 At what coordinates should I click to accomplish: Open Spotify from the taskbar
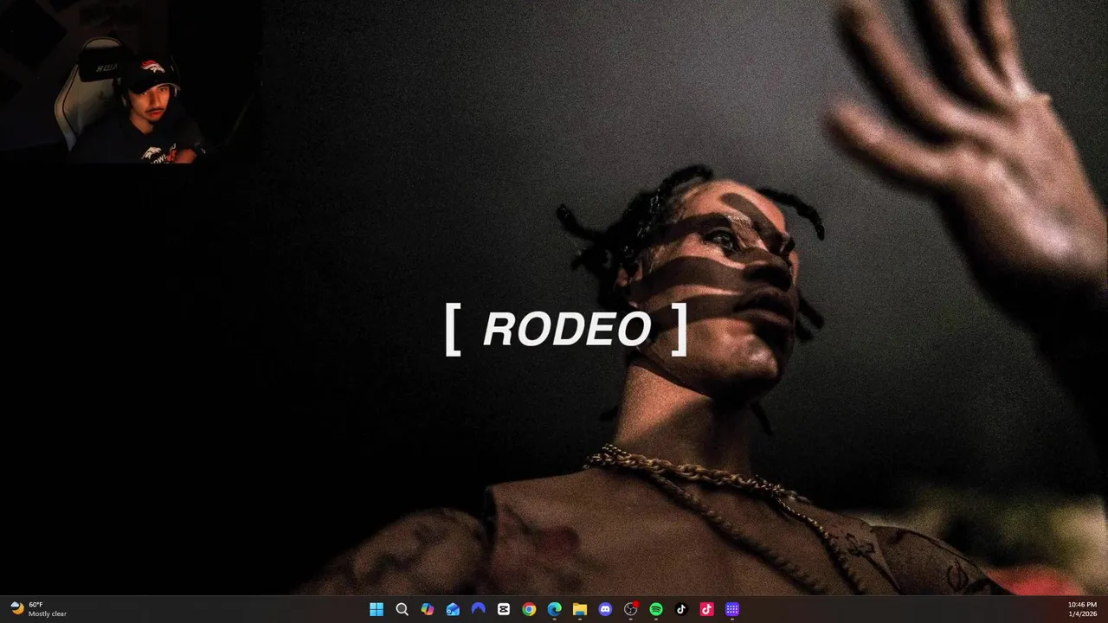(x=656, y=609)
